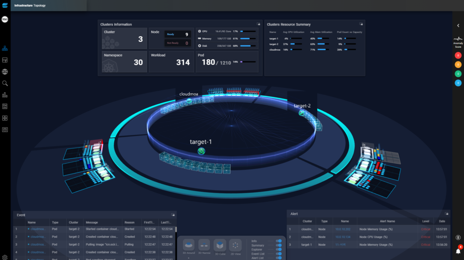
Task: Collapse the Clusters Information panel
Action: (258, 24)
